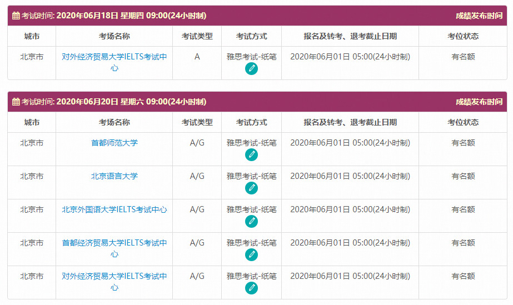This screenshot has height=305, width=513.
Task: Click 成绩发布时间 in the June 18 header
Action: pos(479,16)
